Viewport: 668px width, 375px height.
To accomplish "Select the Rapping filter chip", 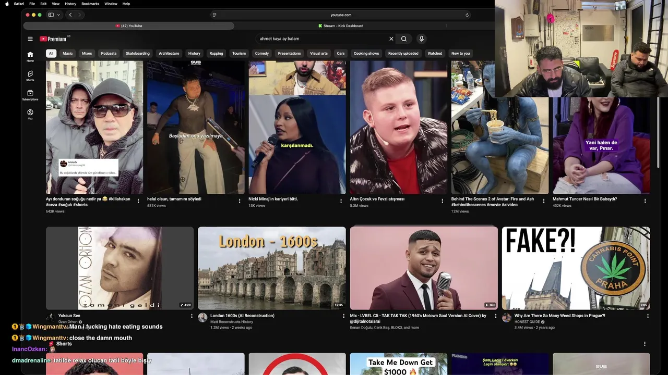I will (x=216, y=53).
